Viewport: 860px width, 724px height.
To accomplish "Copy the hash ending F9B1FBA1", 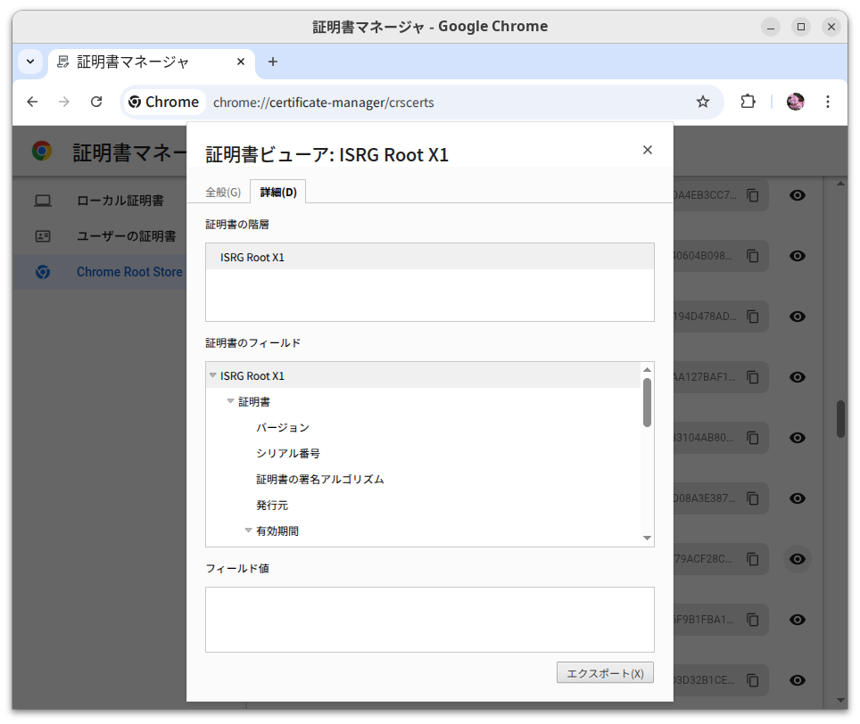I will (x=753, y=620).
